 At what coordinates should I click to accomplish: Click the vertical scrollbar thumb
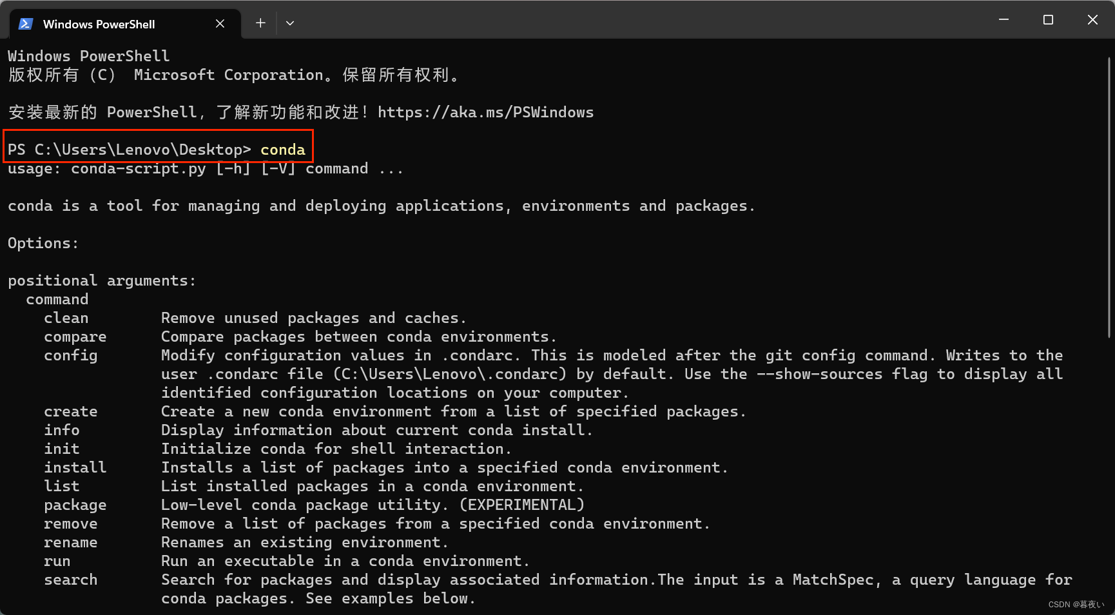point(1109,197)
